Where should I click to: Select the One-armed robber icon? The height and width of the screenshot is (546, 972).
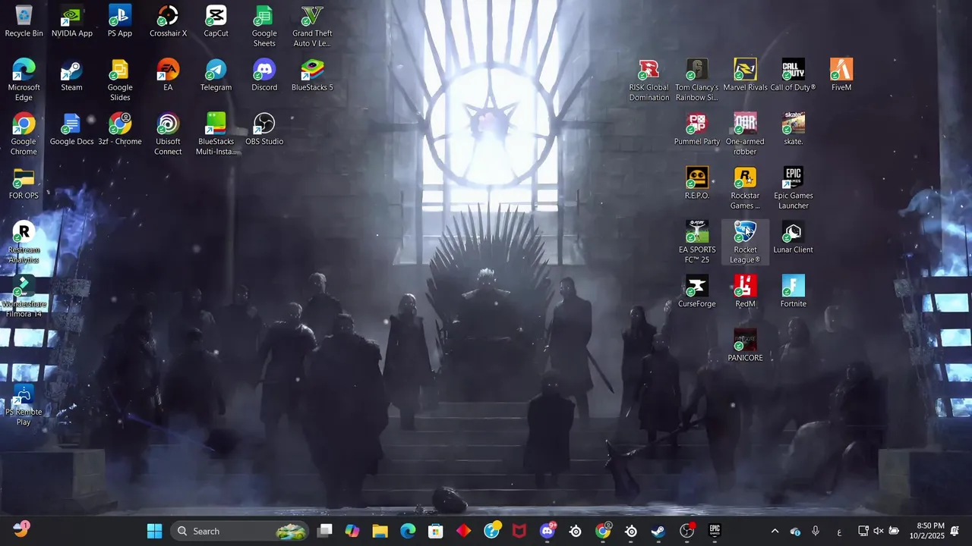pos(745,134)
